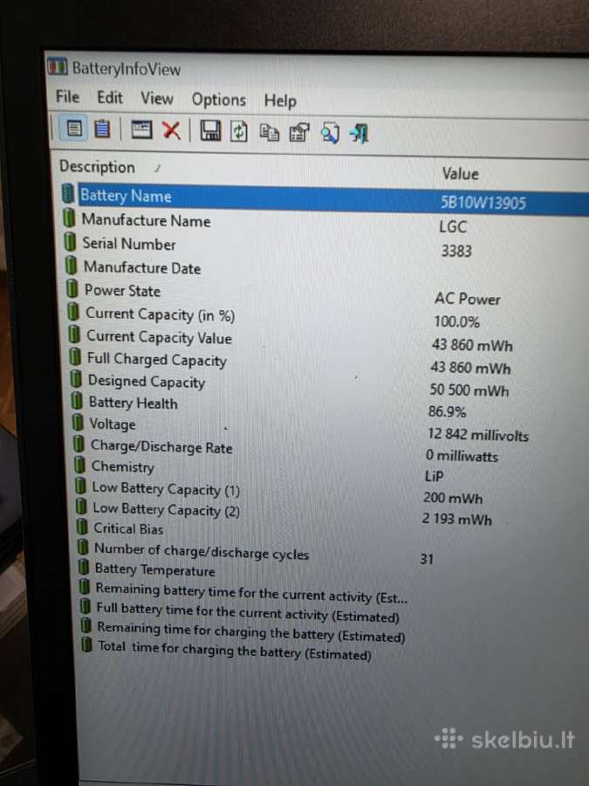Select the Battery Name row
Screen dimensions: 589x786
pos(325,199)
